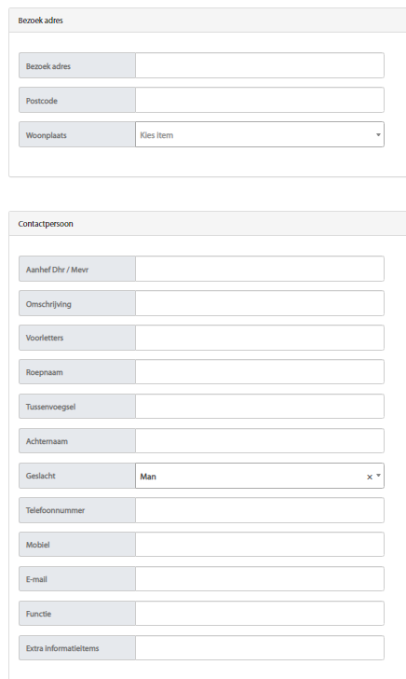Click the Omschrijving input field
This screenshot has width=406, height=679.
260,303
